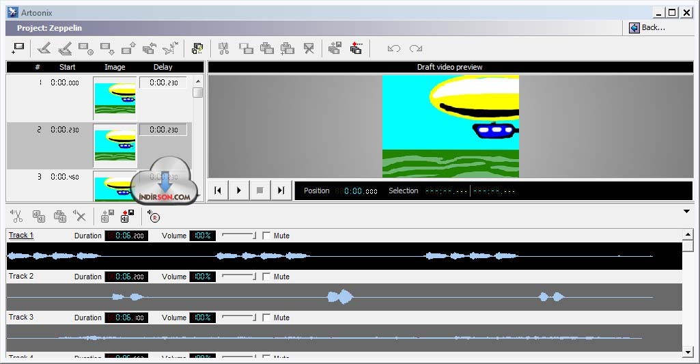Click the sound tracks scroll down arrow
The image size is (700, 364).
[x=688, y=352]
